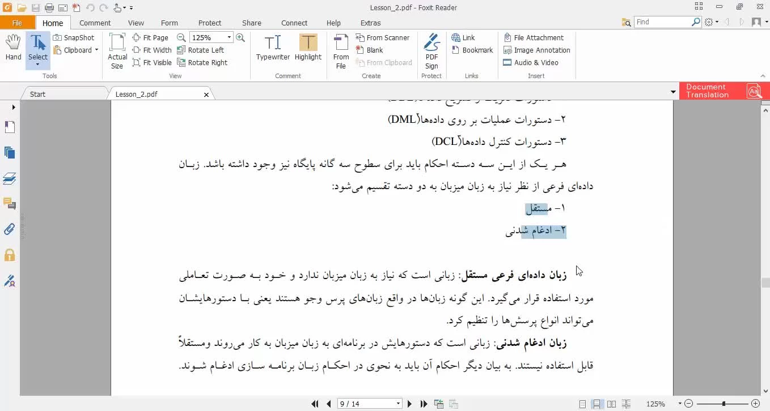This screenshot has width=770, height=411.
Task: Enable continuous facing view mode
Action: pos(626,404)
